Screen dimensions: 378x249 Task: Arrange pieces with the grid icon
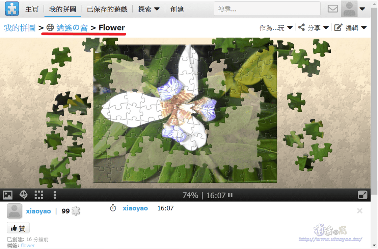point(39,195)
